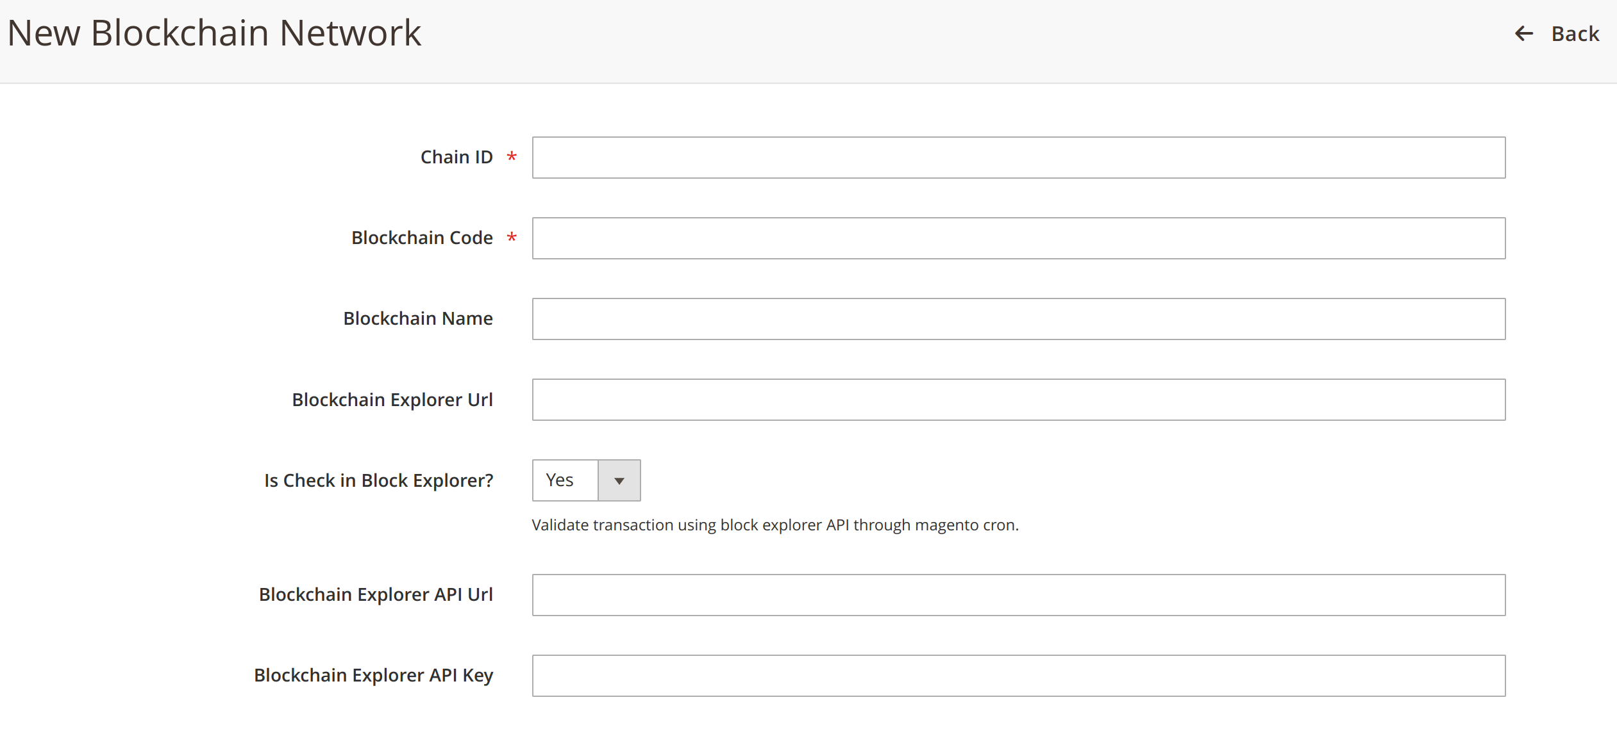
Task: Click the left arrow icon beside Back
Action: click(1524, 33)
